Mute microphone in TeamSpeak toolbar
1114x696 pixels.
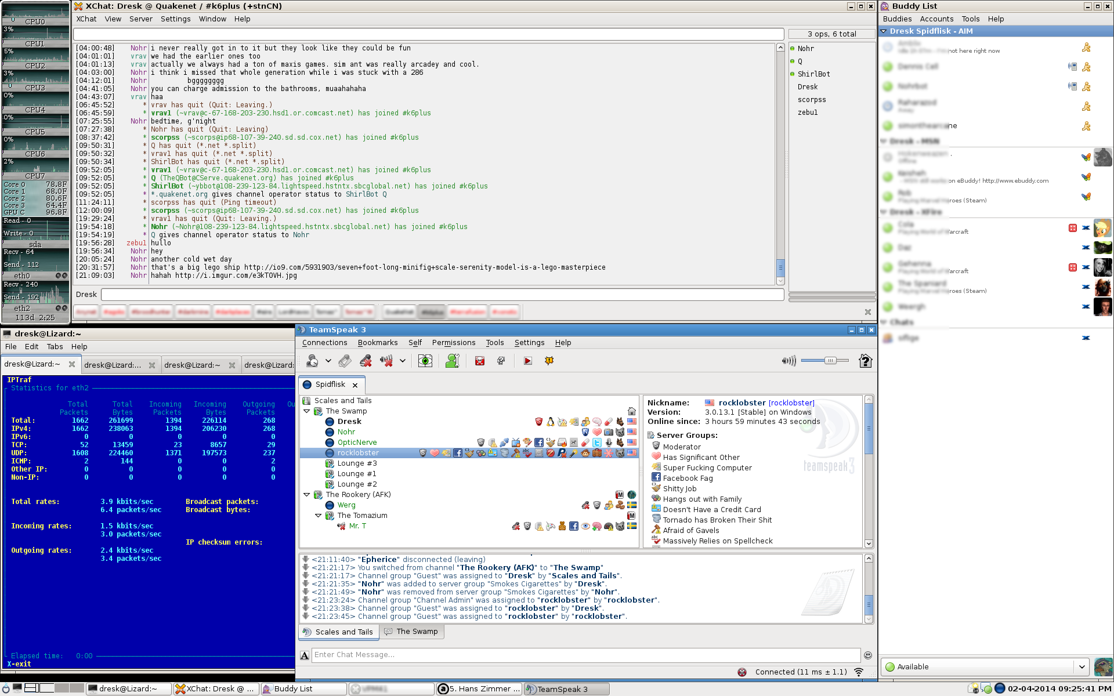click(x=366, y=361)
